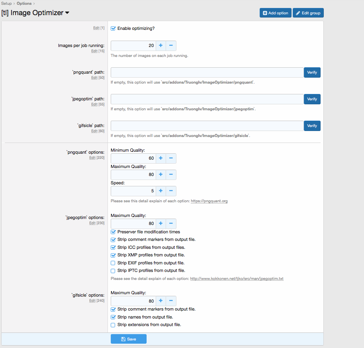The height and width of the screenshot is (348, 364).
Task: Increase pngquant Minimum Quality with plus
Action: coord(160,158)
